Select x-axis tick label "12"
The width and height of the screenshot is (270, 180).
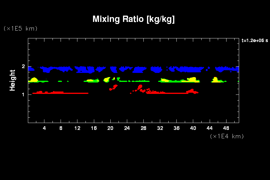coord(77,128)
